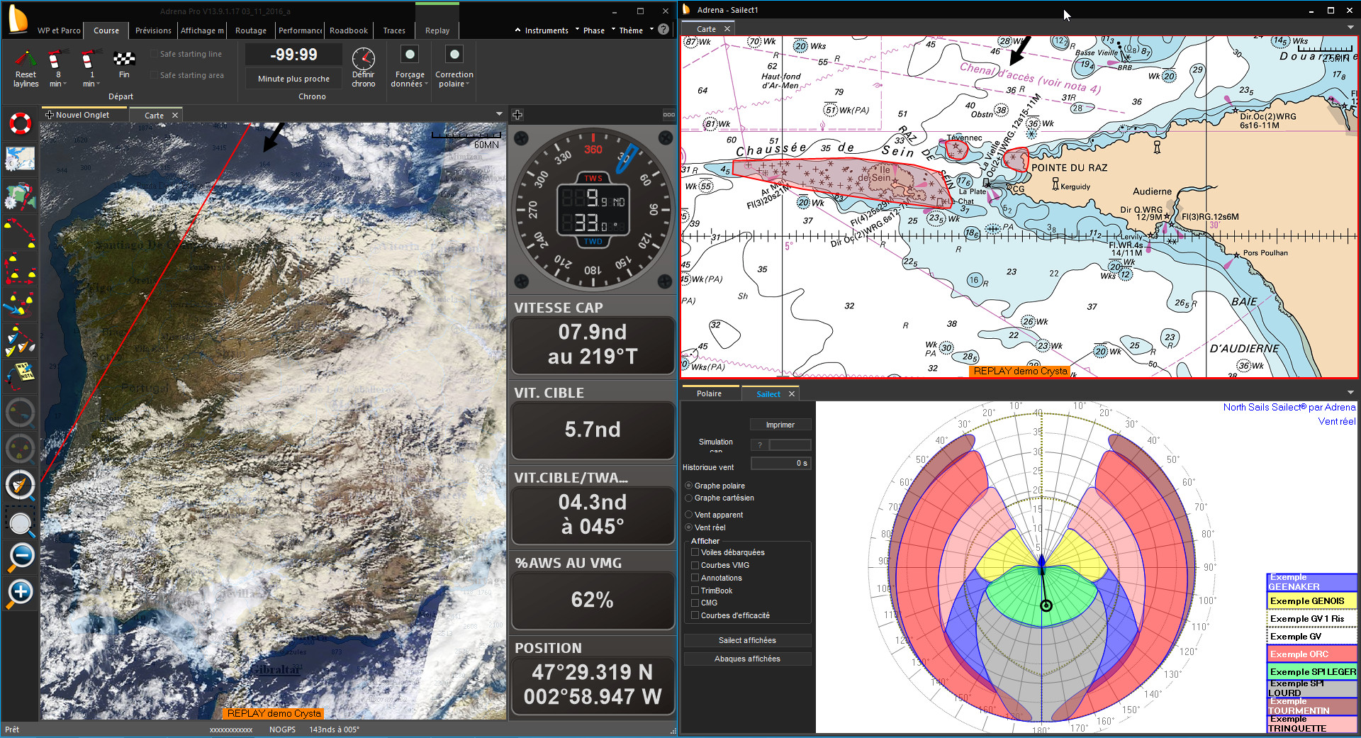Click the zoom out magnifier icon

pyautogui.click(x=21, y=557)
